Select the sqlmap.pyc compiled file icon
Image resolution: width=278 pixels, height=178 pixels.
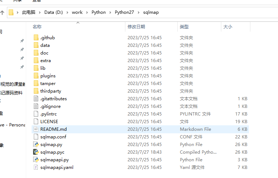pos(36,152)
